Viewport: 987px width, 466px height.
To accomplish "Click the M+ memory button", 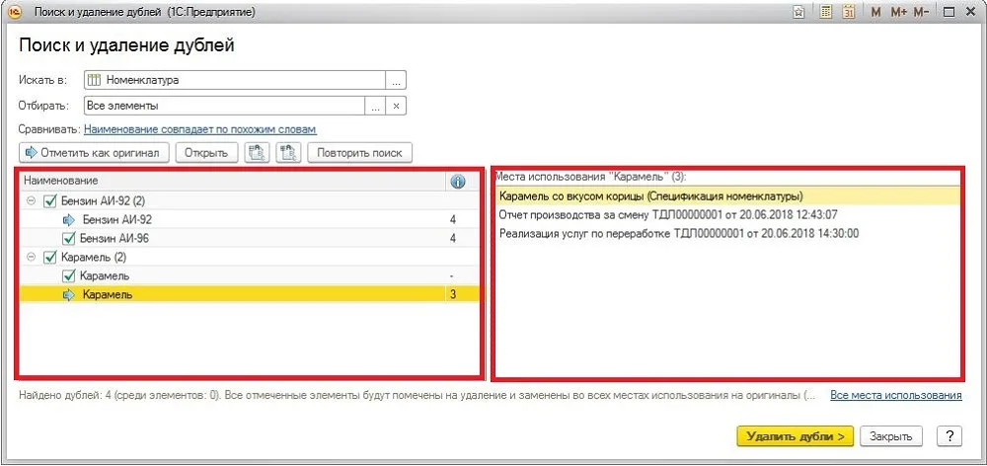I will point(898,12).
